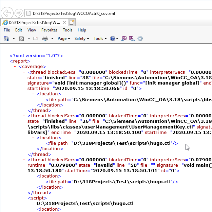Open the Page dropdown menu
This screenshot has height=212, width=212.
(64, 39)
